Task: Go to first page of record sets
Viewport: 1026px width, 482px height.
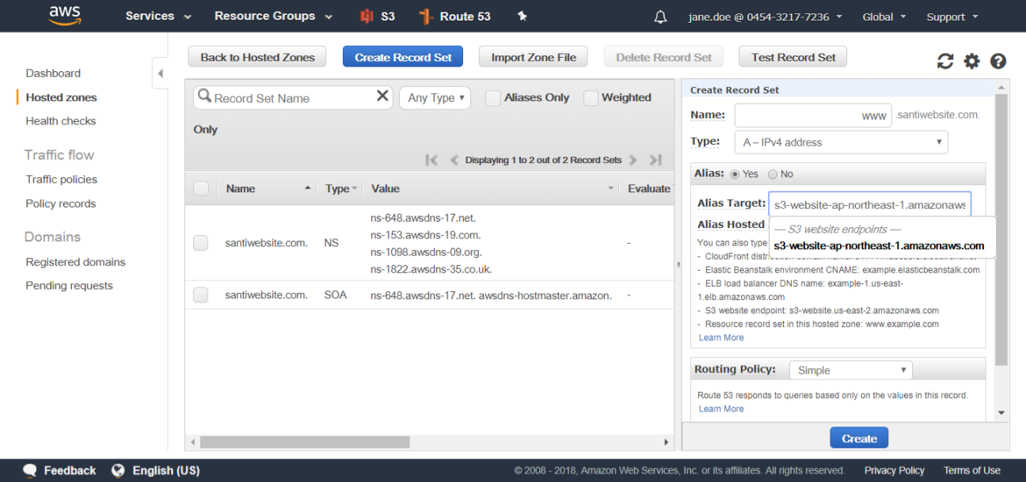Action: pyautogui.click(x=431, y=160)
